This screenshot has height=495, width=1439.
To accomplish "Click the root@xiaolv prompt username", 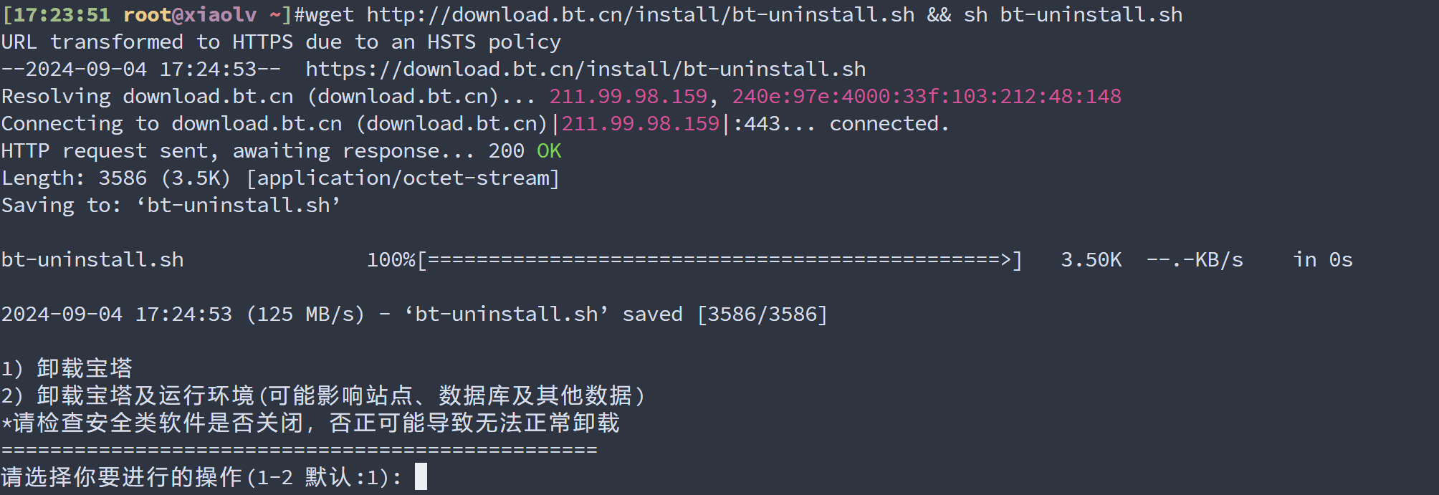I will tap(190, 14).
